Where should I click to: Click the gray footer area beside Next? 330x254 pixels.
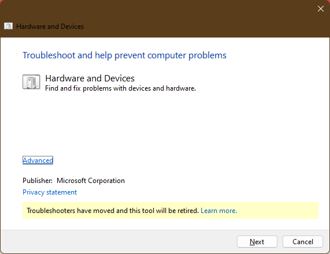tap(118, 242)
